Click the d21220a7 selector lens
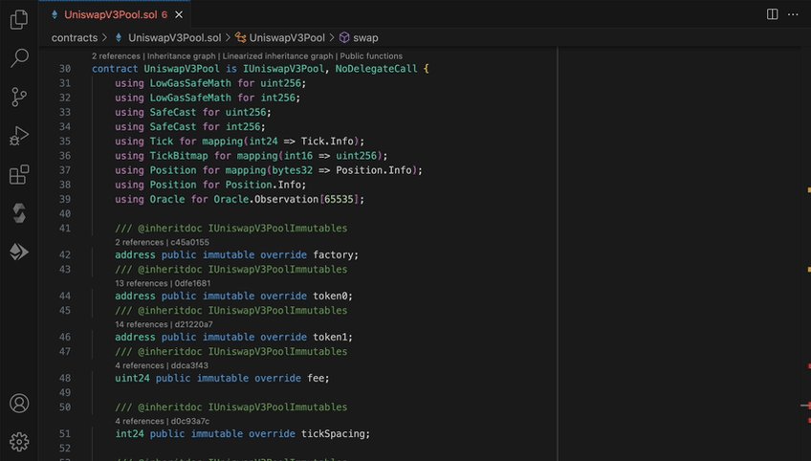The height and width of the screenshot is (461, 811). 193,324
